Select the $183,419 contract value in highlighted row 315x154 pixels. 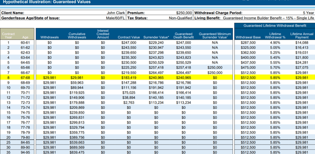(129, 78)
